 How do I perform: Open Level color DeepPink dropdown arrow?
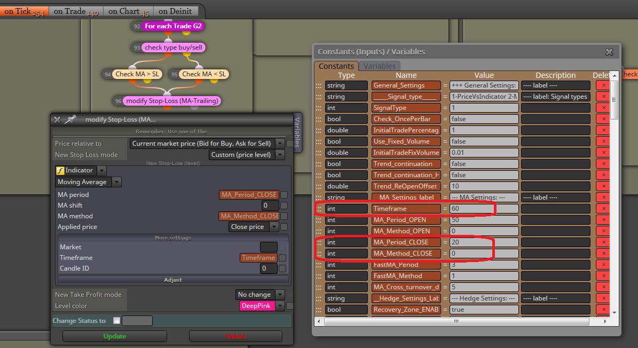click(x=280, y=306)
